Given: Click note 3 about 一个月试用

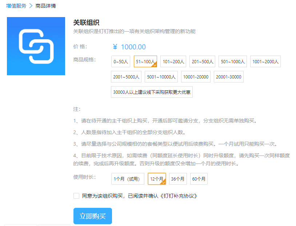Looking at the screenshot, I should pyautogui.click(x=175, y=144).
